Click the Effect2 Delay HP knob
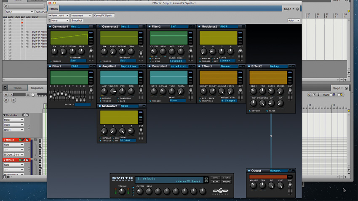The image size is (358, 201). click(x=281, y=103)
